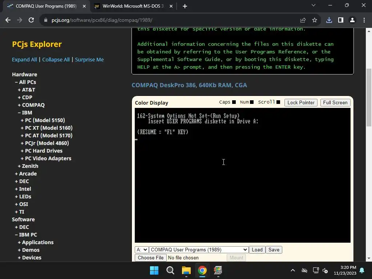Share this page using the share icon
372x279 pixels.
(x=303, y=20)
